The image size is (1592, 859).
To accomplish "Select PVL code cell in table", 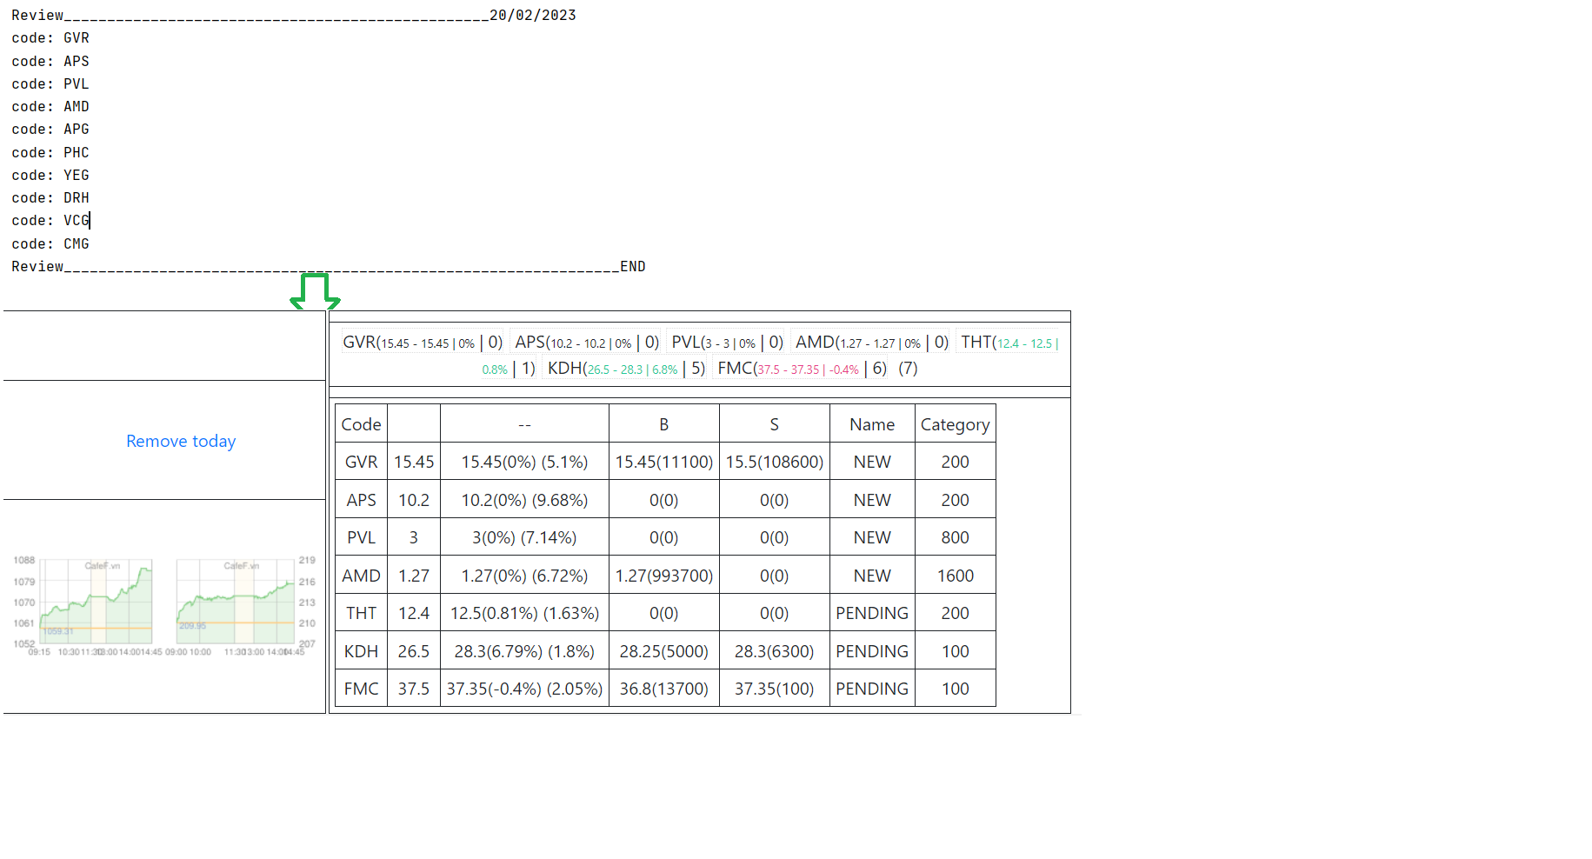I will [x=362, y=537].
